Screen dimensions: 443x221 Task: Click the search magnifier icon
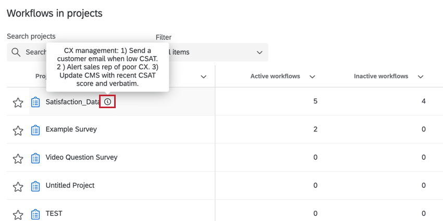tap(16, 52)
